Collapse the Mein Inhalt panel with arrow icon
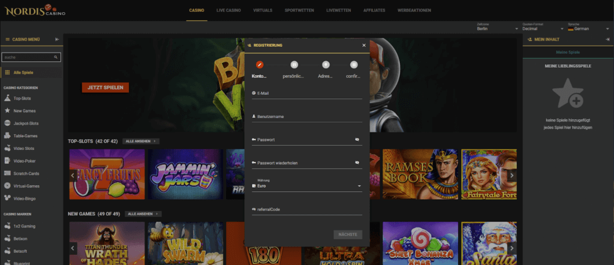This screenshot has height=265, width=614. pos(607,39)
